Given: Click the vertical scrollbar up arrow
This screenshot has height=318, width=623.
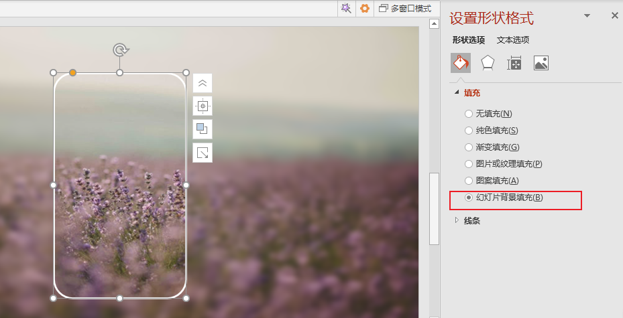Looking at the screenshot, I should coord(434,25).
